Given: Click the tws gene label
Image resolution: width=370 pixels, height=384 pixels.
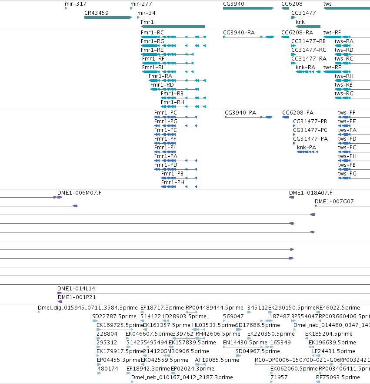Looking at the screenshot, I should pyautogui.click(x=327, y=4).
